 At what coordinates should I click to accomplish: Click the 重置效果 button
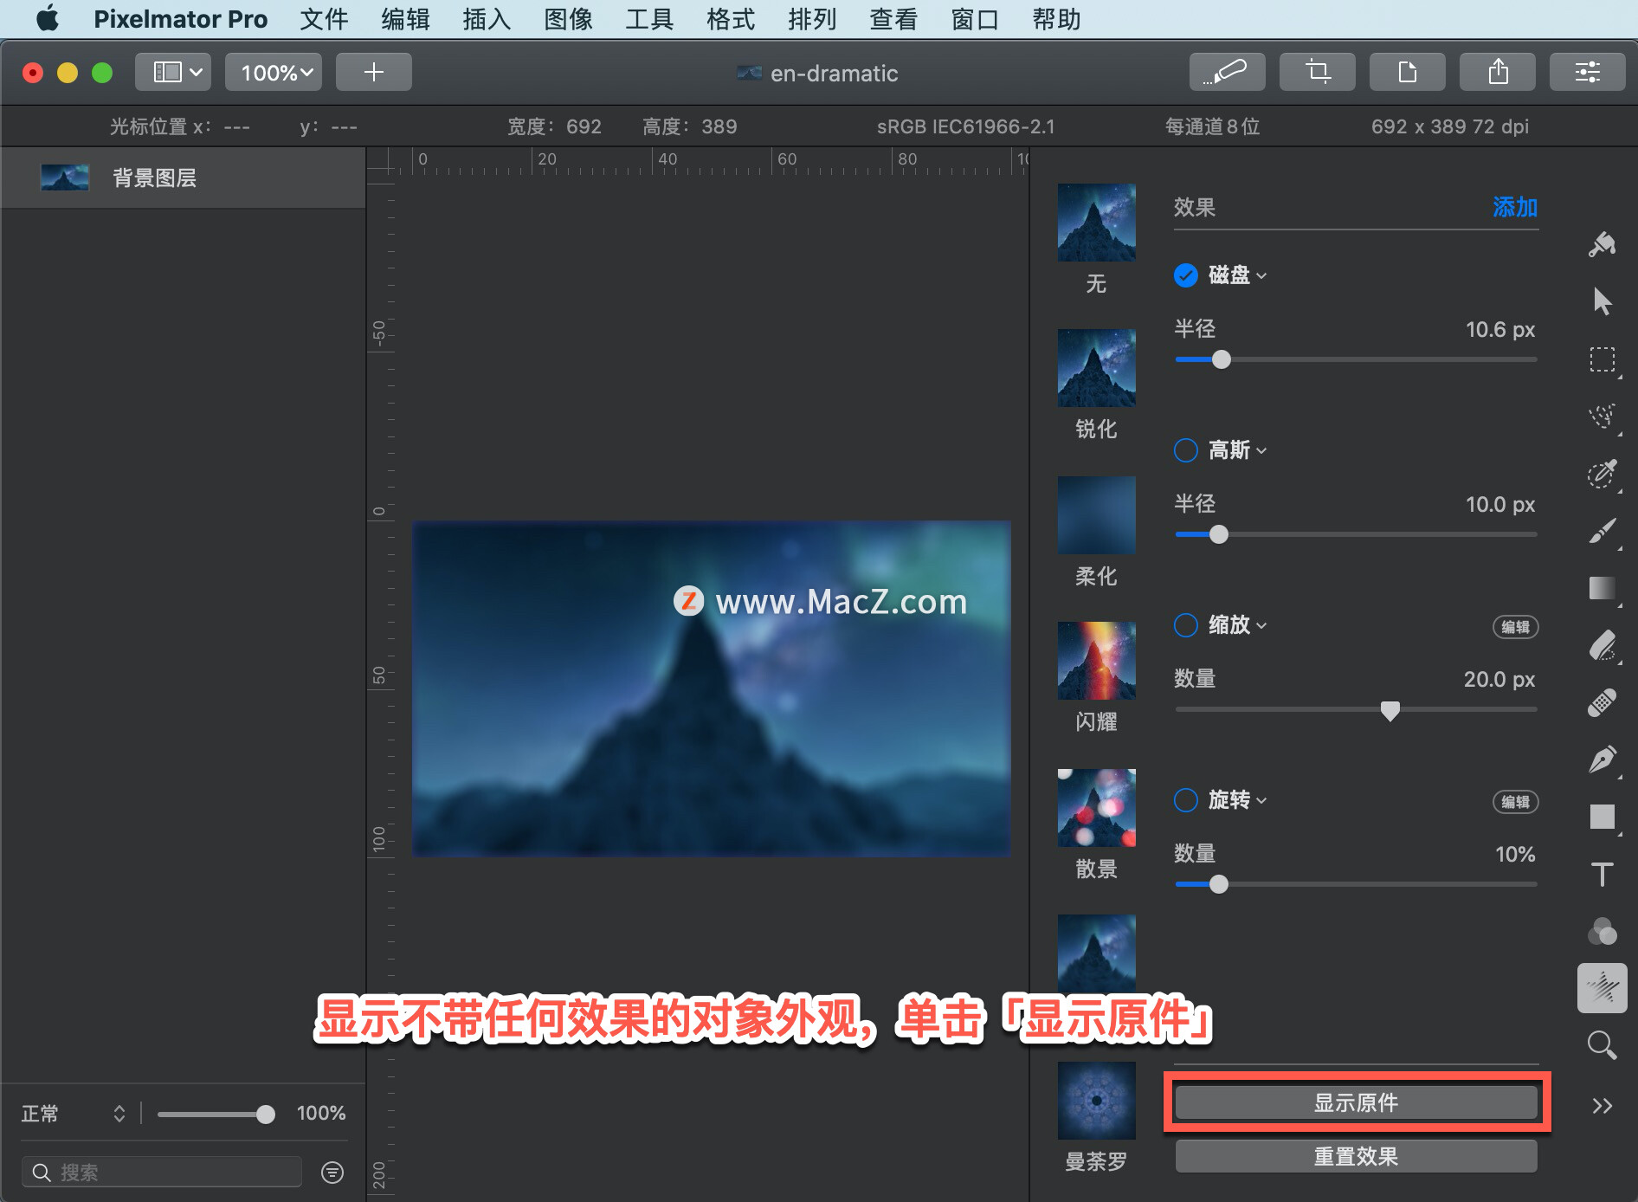pos(1356,1156)
